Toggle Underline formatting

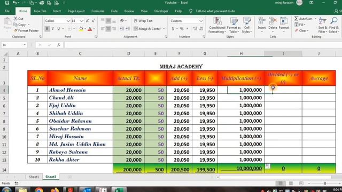tap(58, 29)
